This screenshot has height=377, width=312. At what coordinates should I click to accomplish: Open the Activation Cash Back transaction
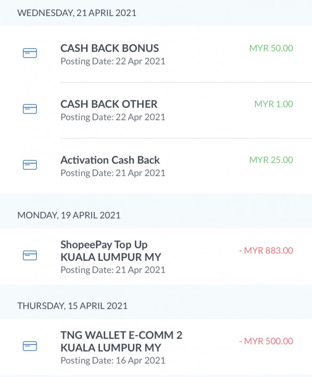coord(110,160)
